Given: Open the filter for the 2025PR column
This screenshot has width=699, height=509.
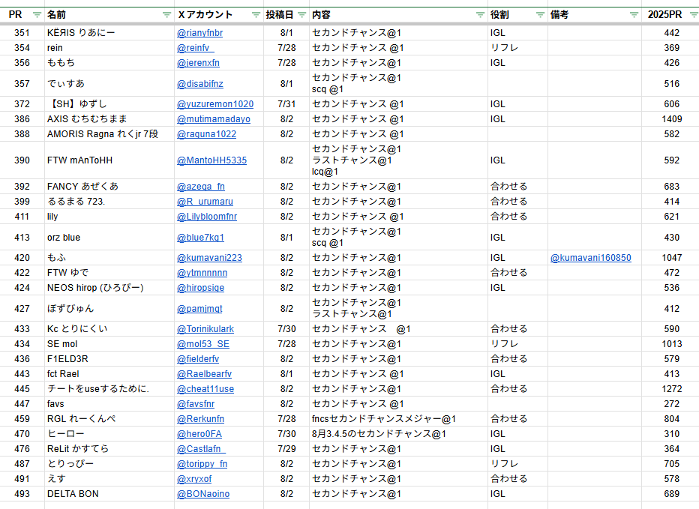Looking at the screenshot, I should (x=694, y=15).
